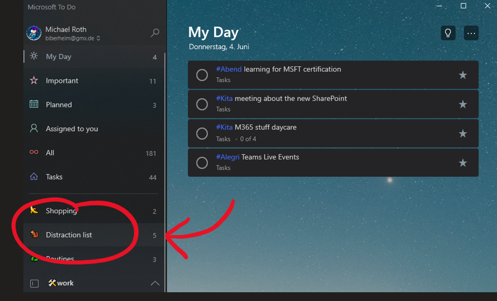Open task 'meeting about the new SharePoint'

coord(333,104)
